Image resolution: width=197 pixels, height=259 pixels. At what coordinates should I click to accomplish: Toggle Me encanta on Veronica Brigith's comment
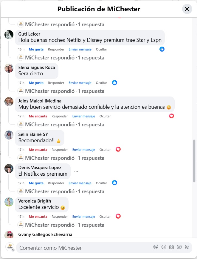pyautogui.click(x=38, y=217)
